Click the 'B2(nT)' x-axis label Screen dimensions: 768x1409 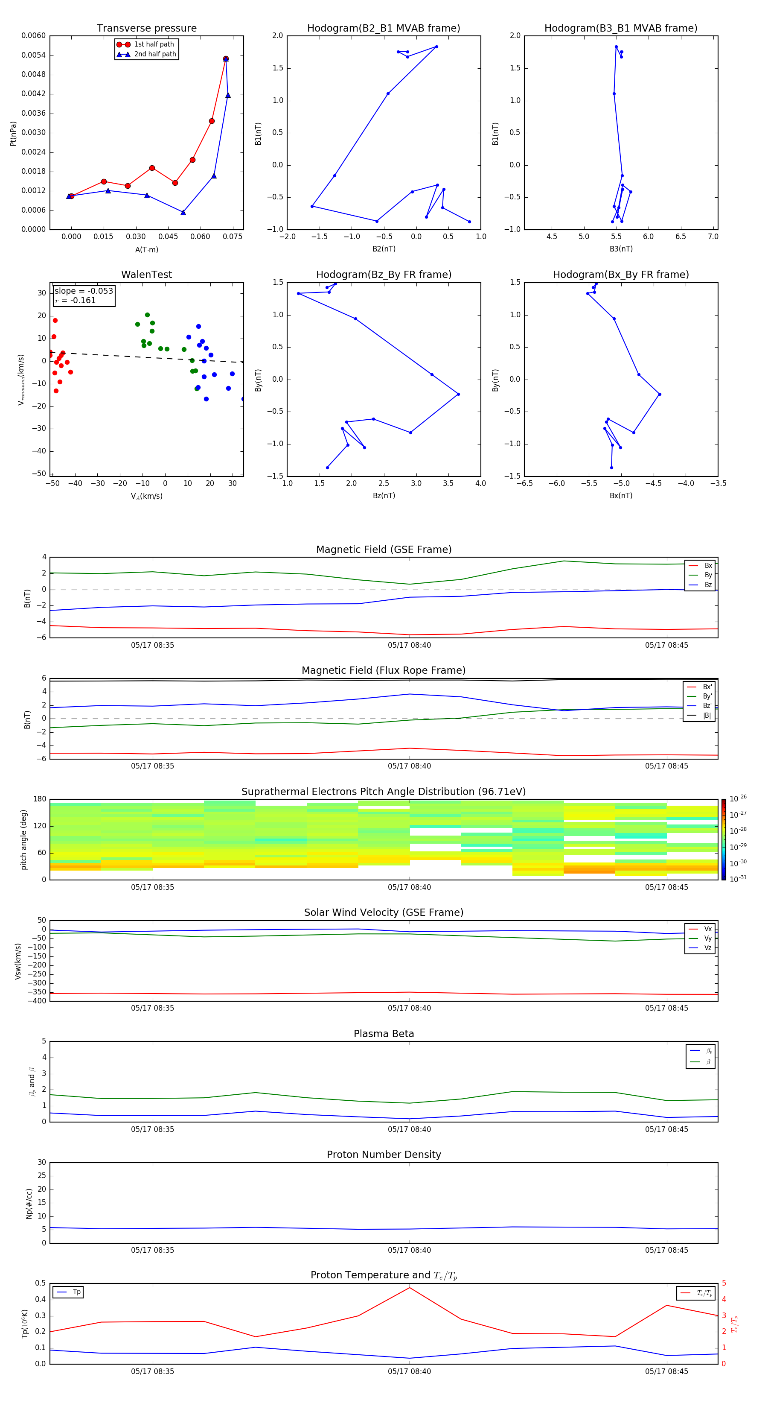[384, 249]
